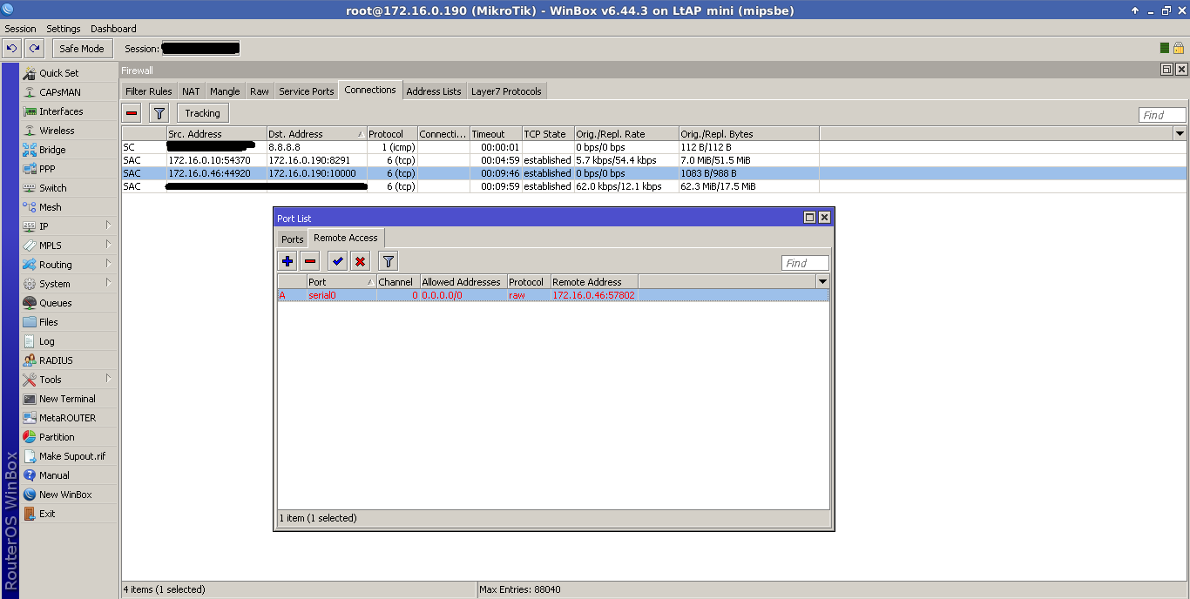Click the Find field in the Firewall window
Image resolution: width=1190 pixels, height=599 pixels.
click(1162, 114)
